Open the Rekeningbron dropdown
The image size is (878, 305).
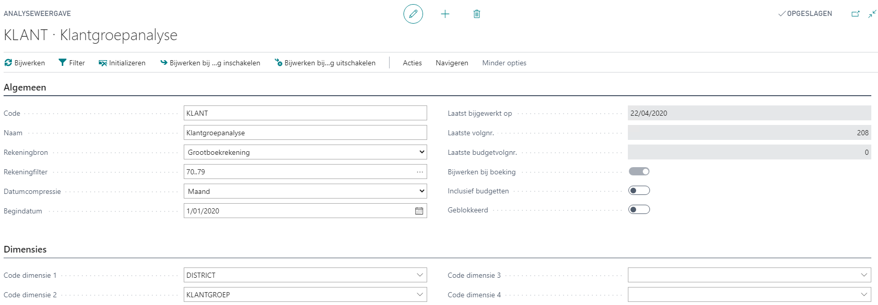tap(305, 152)
